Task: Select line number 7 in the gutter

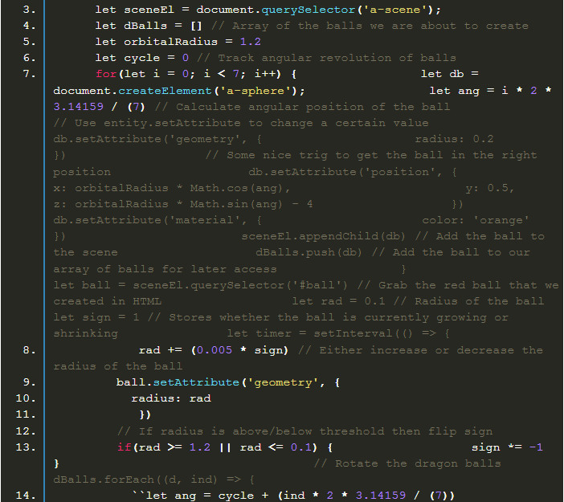Action: (x=29, y=74)
